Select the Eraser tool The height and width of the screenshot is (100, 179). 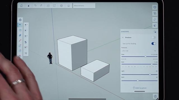pyautogui.click(x=20, y=35)
